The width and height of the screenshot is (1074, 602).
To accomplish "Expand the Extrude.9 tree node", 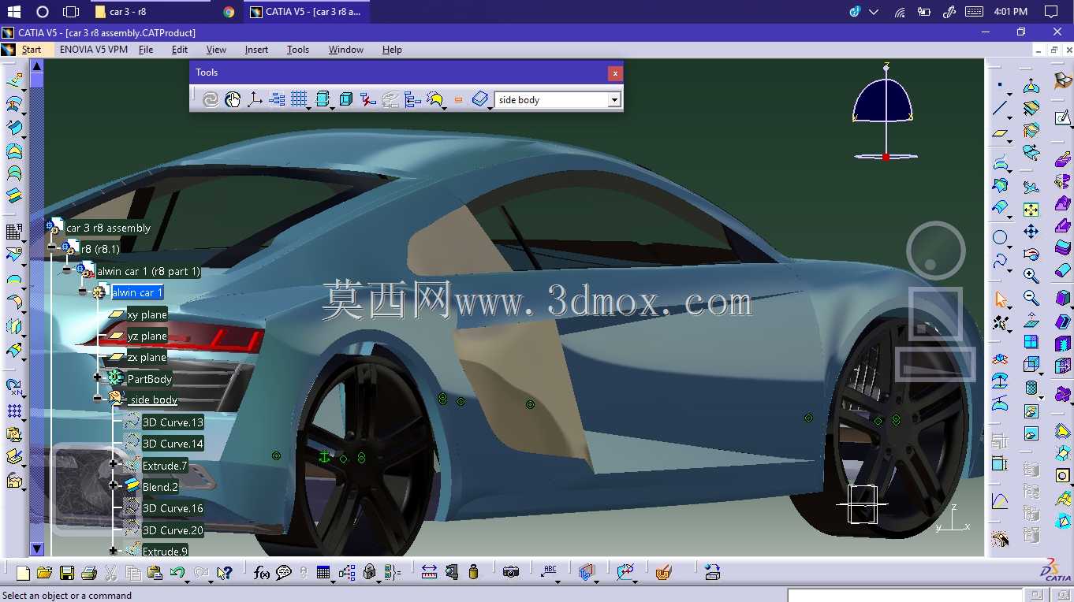I will point(113,551).
